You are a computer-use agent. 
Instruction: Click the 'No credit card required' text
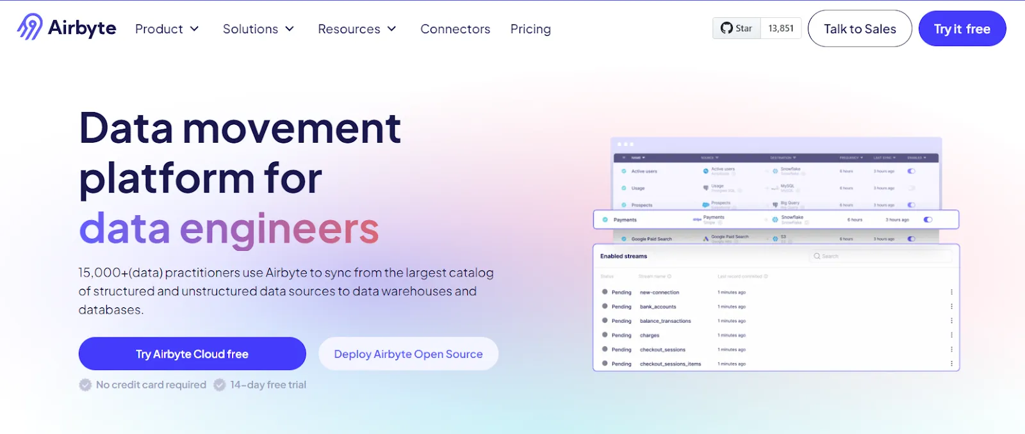pyautogui.click(x=151, y=385)
